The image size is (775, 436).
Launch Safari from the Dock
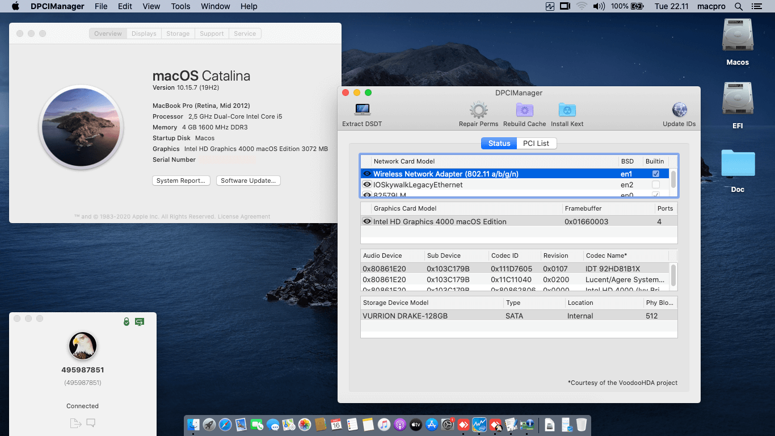[225, 424]
